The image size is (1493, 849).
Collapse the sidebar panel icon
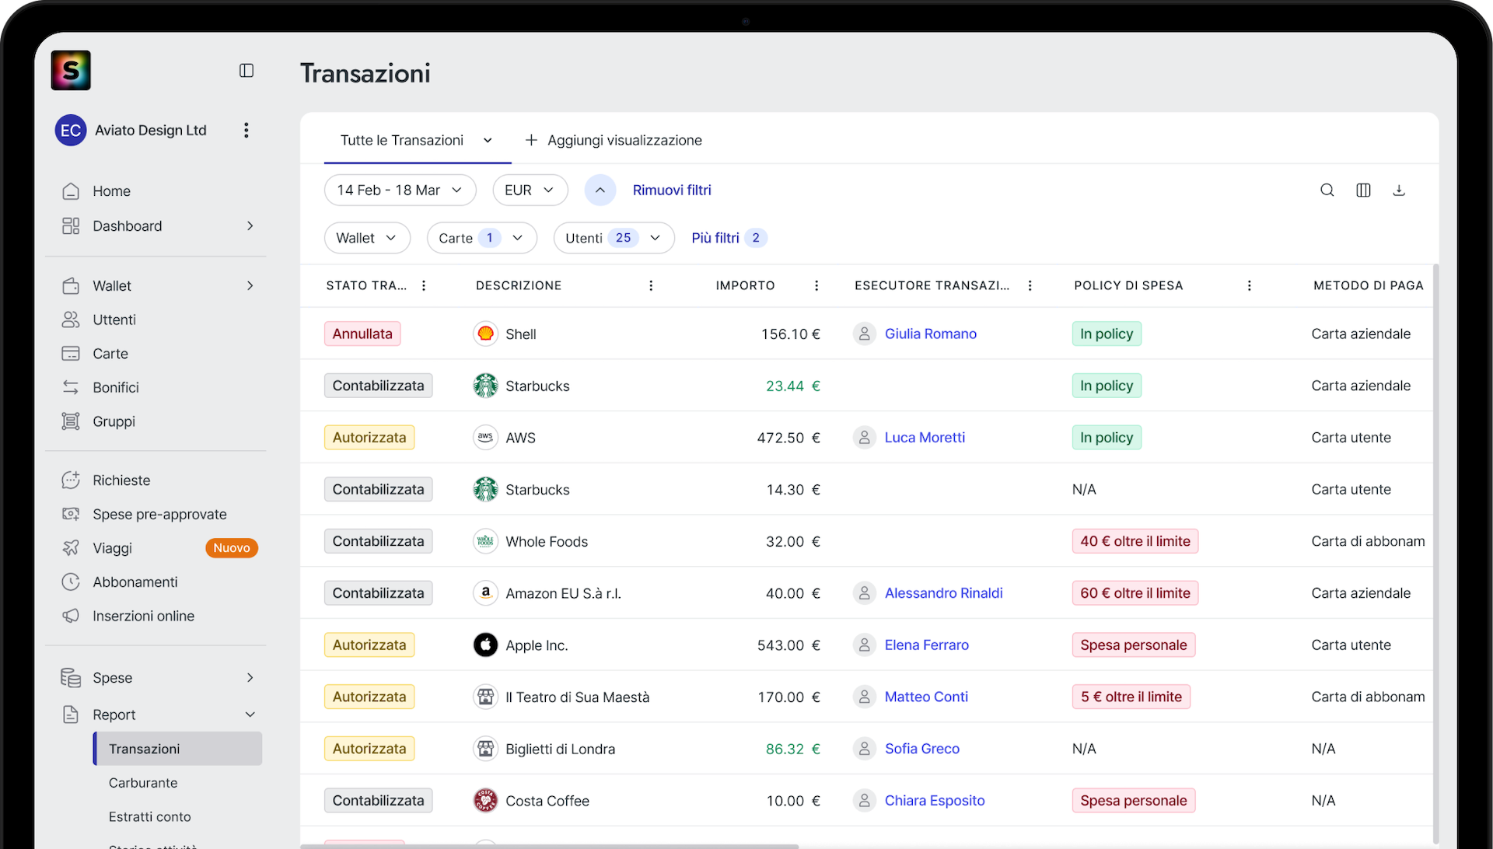(x=247, y=71)
